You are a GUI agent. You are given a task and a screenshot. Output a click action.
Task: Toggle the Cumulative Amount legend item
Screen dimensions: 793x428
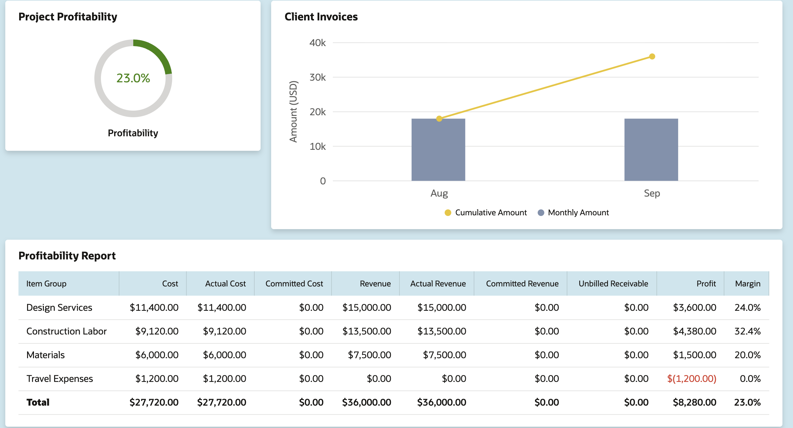click(486, 213)
